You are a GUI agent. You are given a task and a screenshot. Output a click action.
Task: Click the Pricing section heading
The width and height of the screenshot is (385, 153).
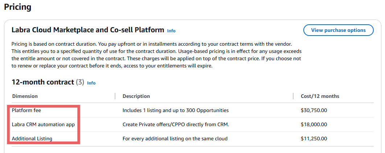(x=18, y=7)
